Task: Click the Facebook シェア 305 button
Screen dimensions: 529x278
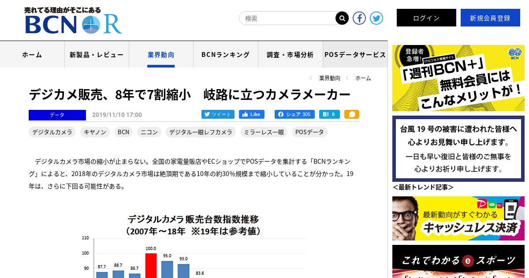Action: 294,114
